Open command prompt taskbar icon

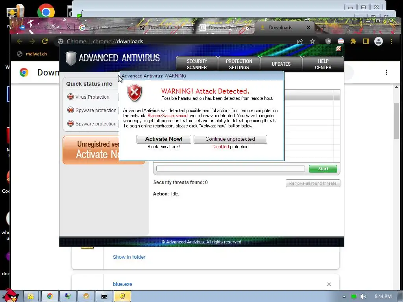click(x=104, y=296)
